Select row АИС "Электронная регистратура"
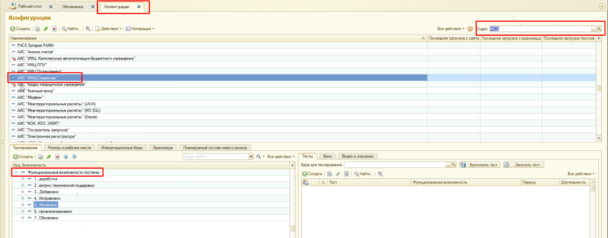Viewport: 608px width, 238px height. coord(218,136)
